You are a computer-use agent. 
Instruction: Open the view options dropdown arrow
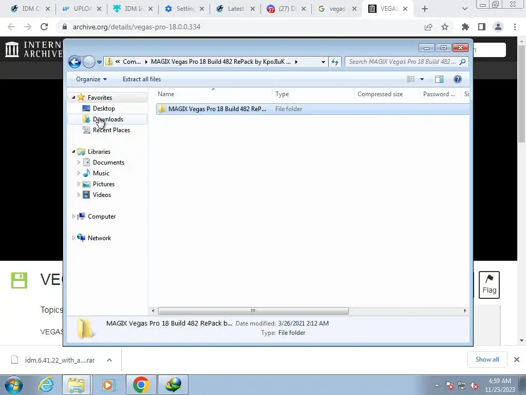pos(422,79)
